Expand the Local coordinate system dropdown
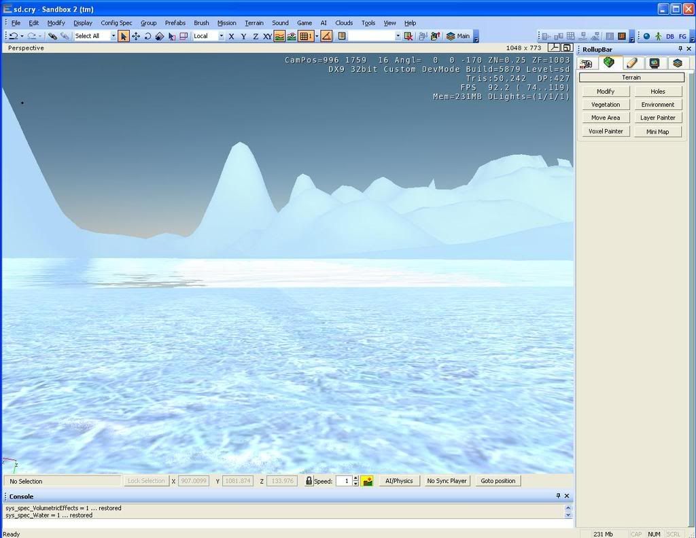The width and height of the screenshot is (696, 538). pos(221,36)
